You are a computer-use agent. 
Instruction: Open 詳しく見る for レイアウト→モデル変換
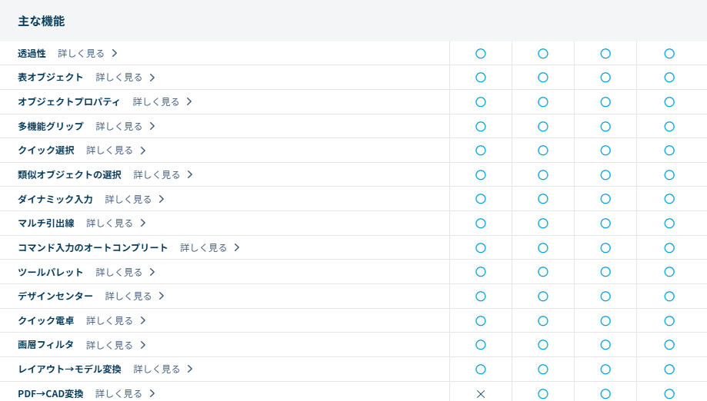click(x=156, y=369)
